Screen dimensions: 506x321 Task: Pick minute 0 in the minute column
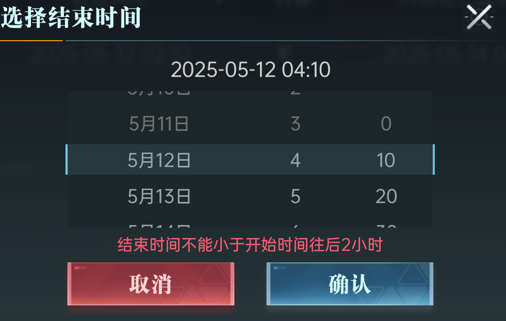click(x=386, y=124)
